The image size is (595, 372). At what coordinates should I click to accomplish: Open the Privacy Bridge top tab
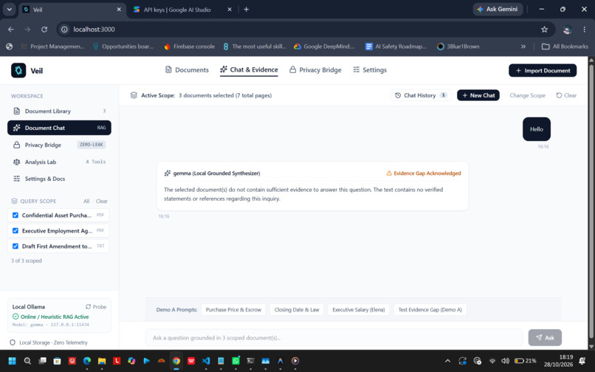315,70
